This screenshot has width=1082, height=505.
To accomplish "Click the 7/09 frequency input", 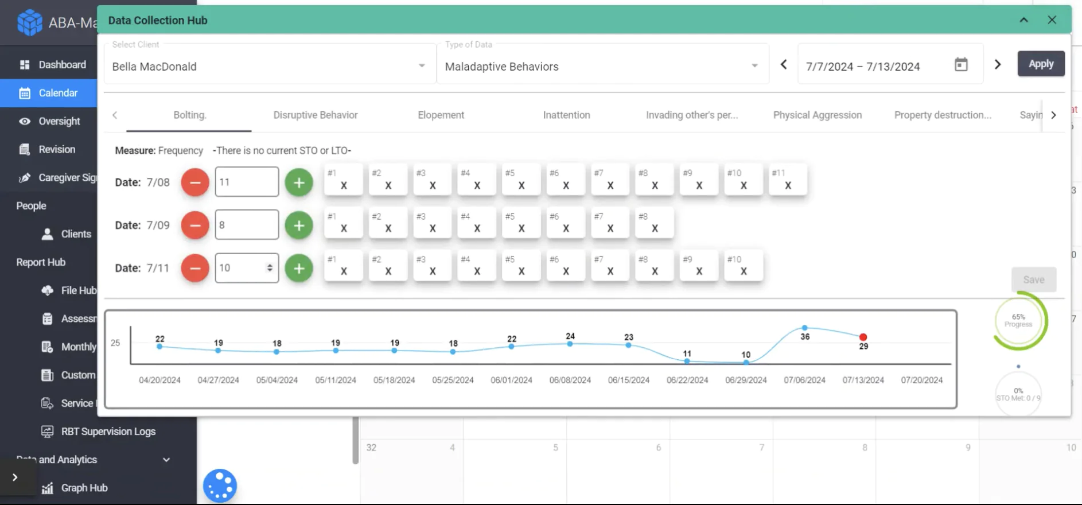I will pos(247,224).
